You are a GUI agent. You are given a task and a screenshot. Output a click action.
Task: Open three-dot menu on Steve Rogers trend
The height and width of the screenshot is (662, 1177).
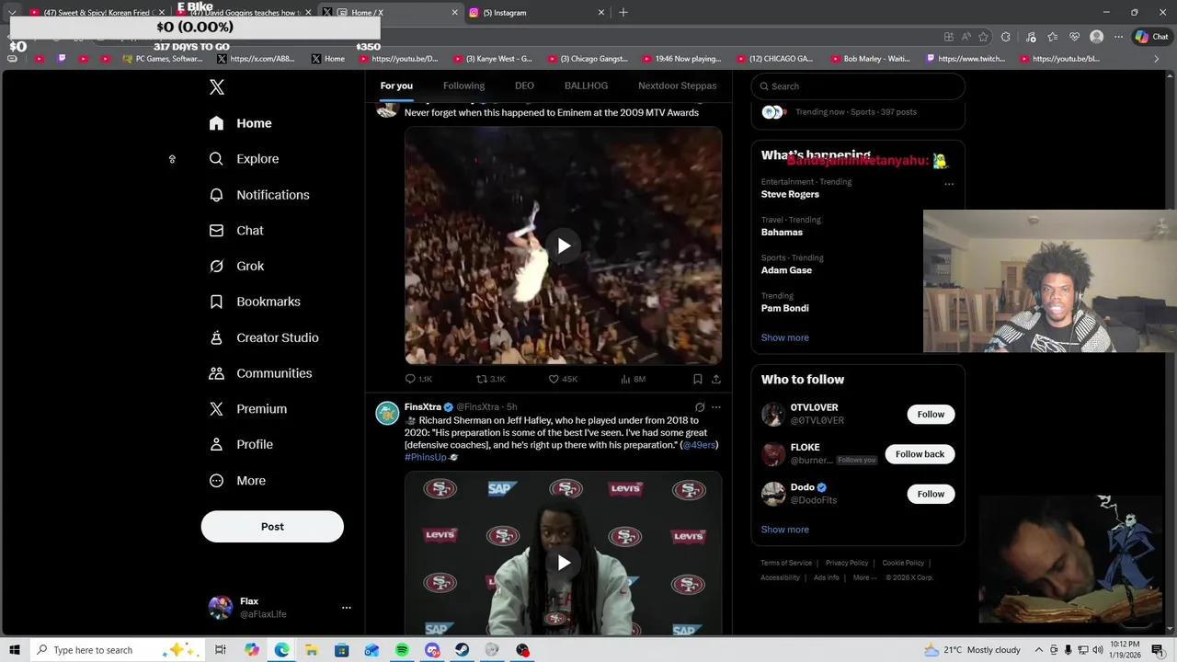949,184
